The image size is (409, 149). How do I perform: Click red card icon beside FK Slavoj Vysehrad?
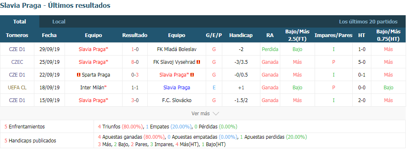pyautogui.click(x=198, y=62)
